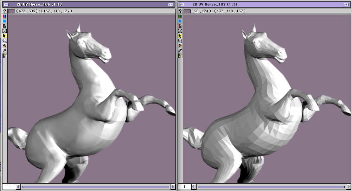Click the pixel color swatch in Horse_106 window

(x=11, y=11)
